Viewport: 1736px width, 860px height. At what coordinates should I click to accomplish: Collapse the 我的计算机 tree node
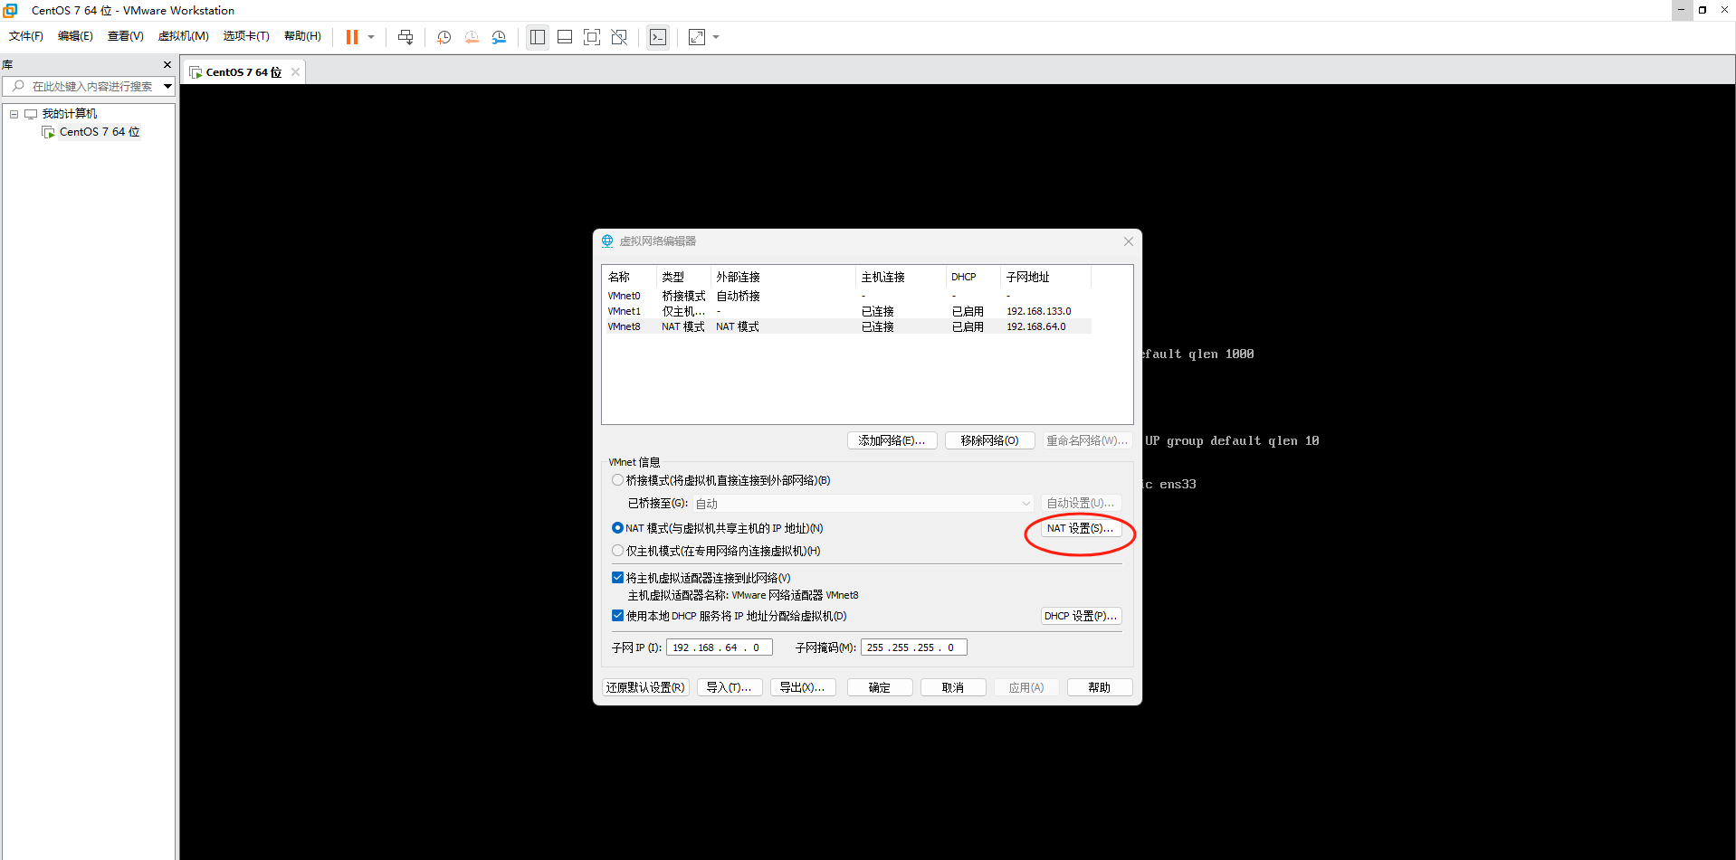coord(14,114)
